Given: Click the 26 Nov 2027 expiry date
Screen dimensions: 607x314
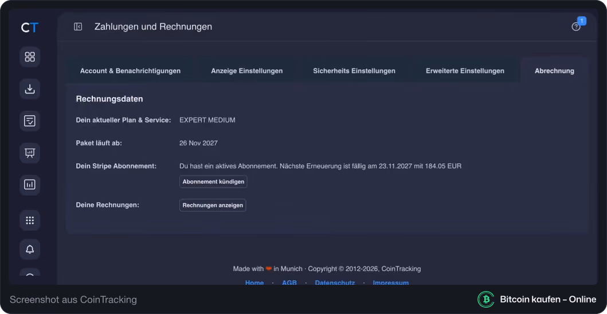Looking at the screenshot, I should pos(198,143).
